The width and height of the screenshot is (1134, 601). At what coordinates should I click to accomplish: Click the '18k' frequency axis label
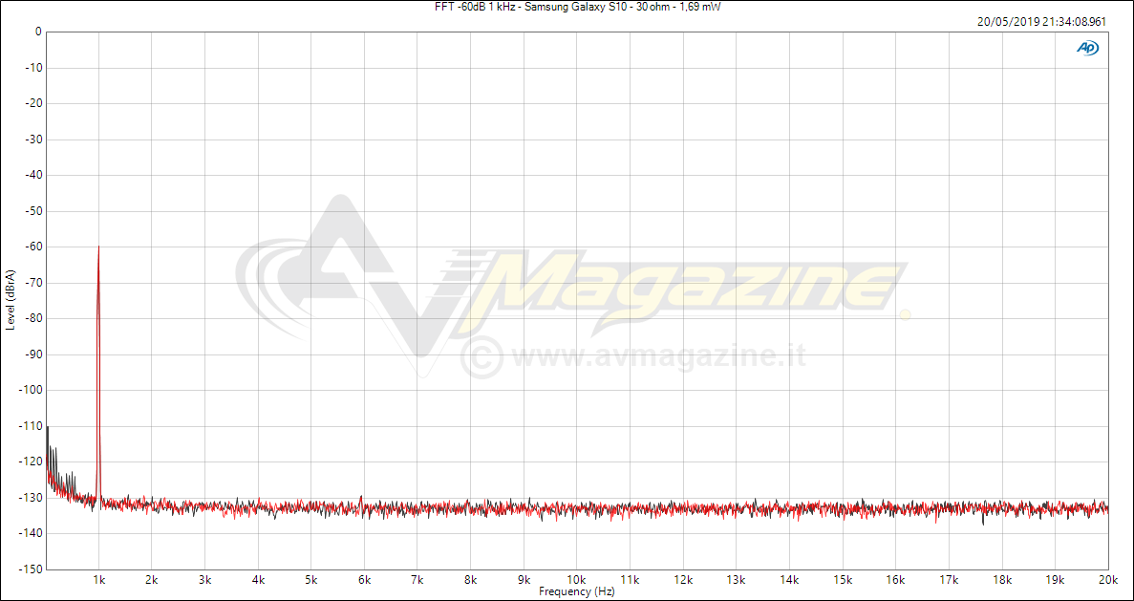(x=1001, y=580)
